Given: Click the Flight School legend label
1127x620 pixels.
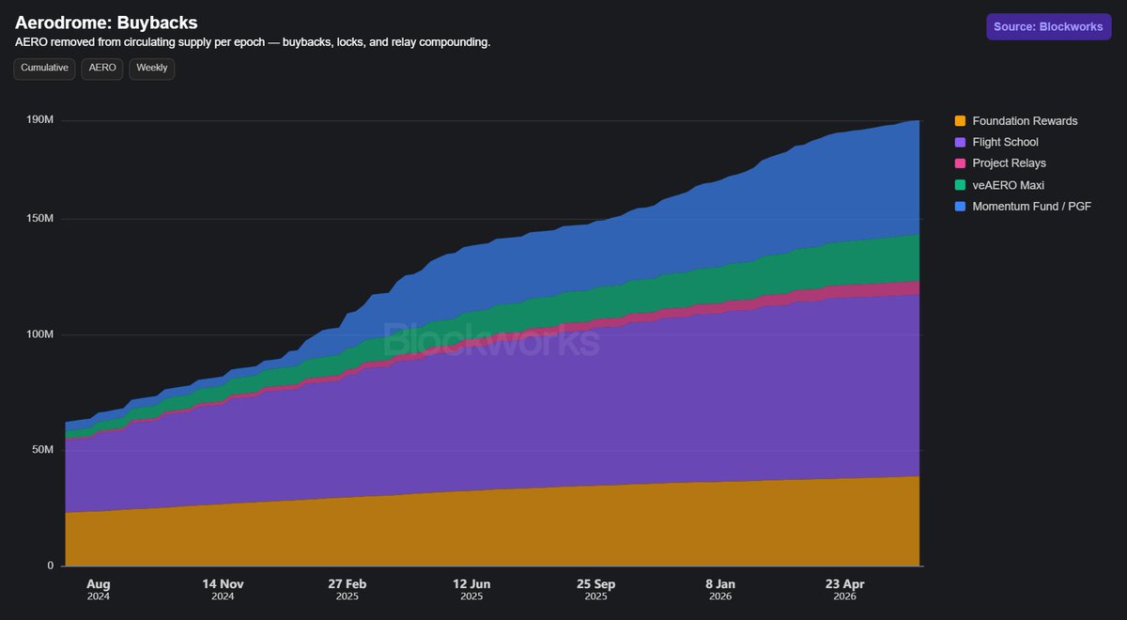Looking at the screenshot, I should [x=1005, y=142].
